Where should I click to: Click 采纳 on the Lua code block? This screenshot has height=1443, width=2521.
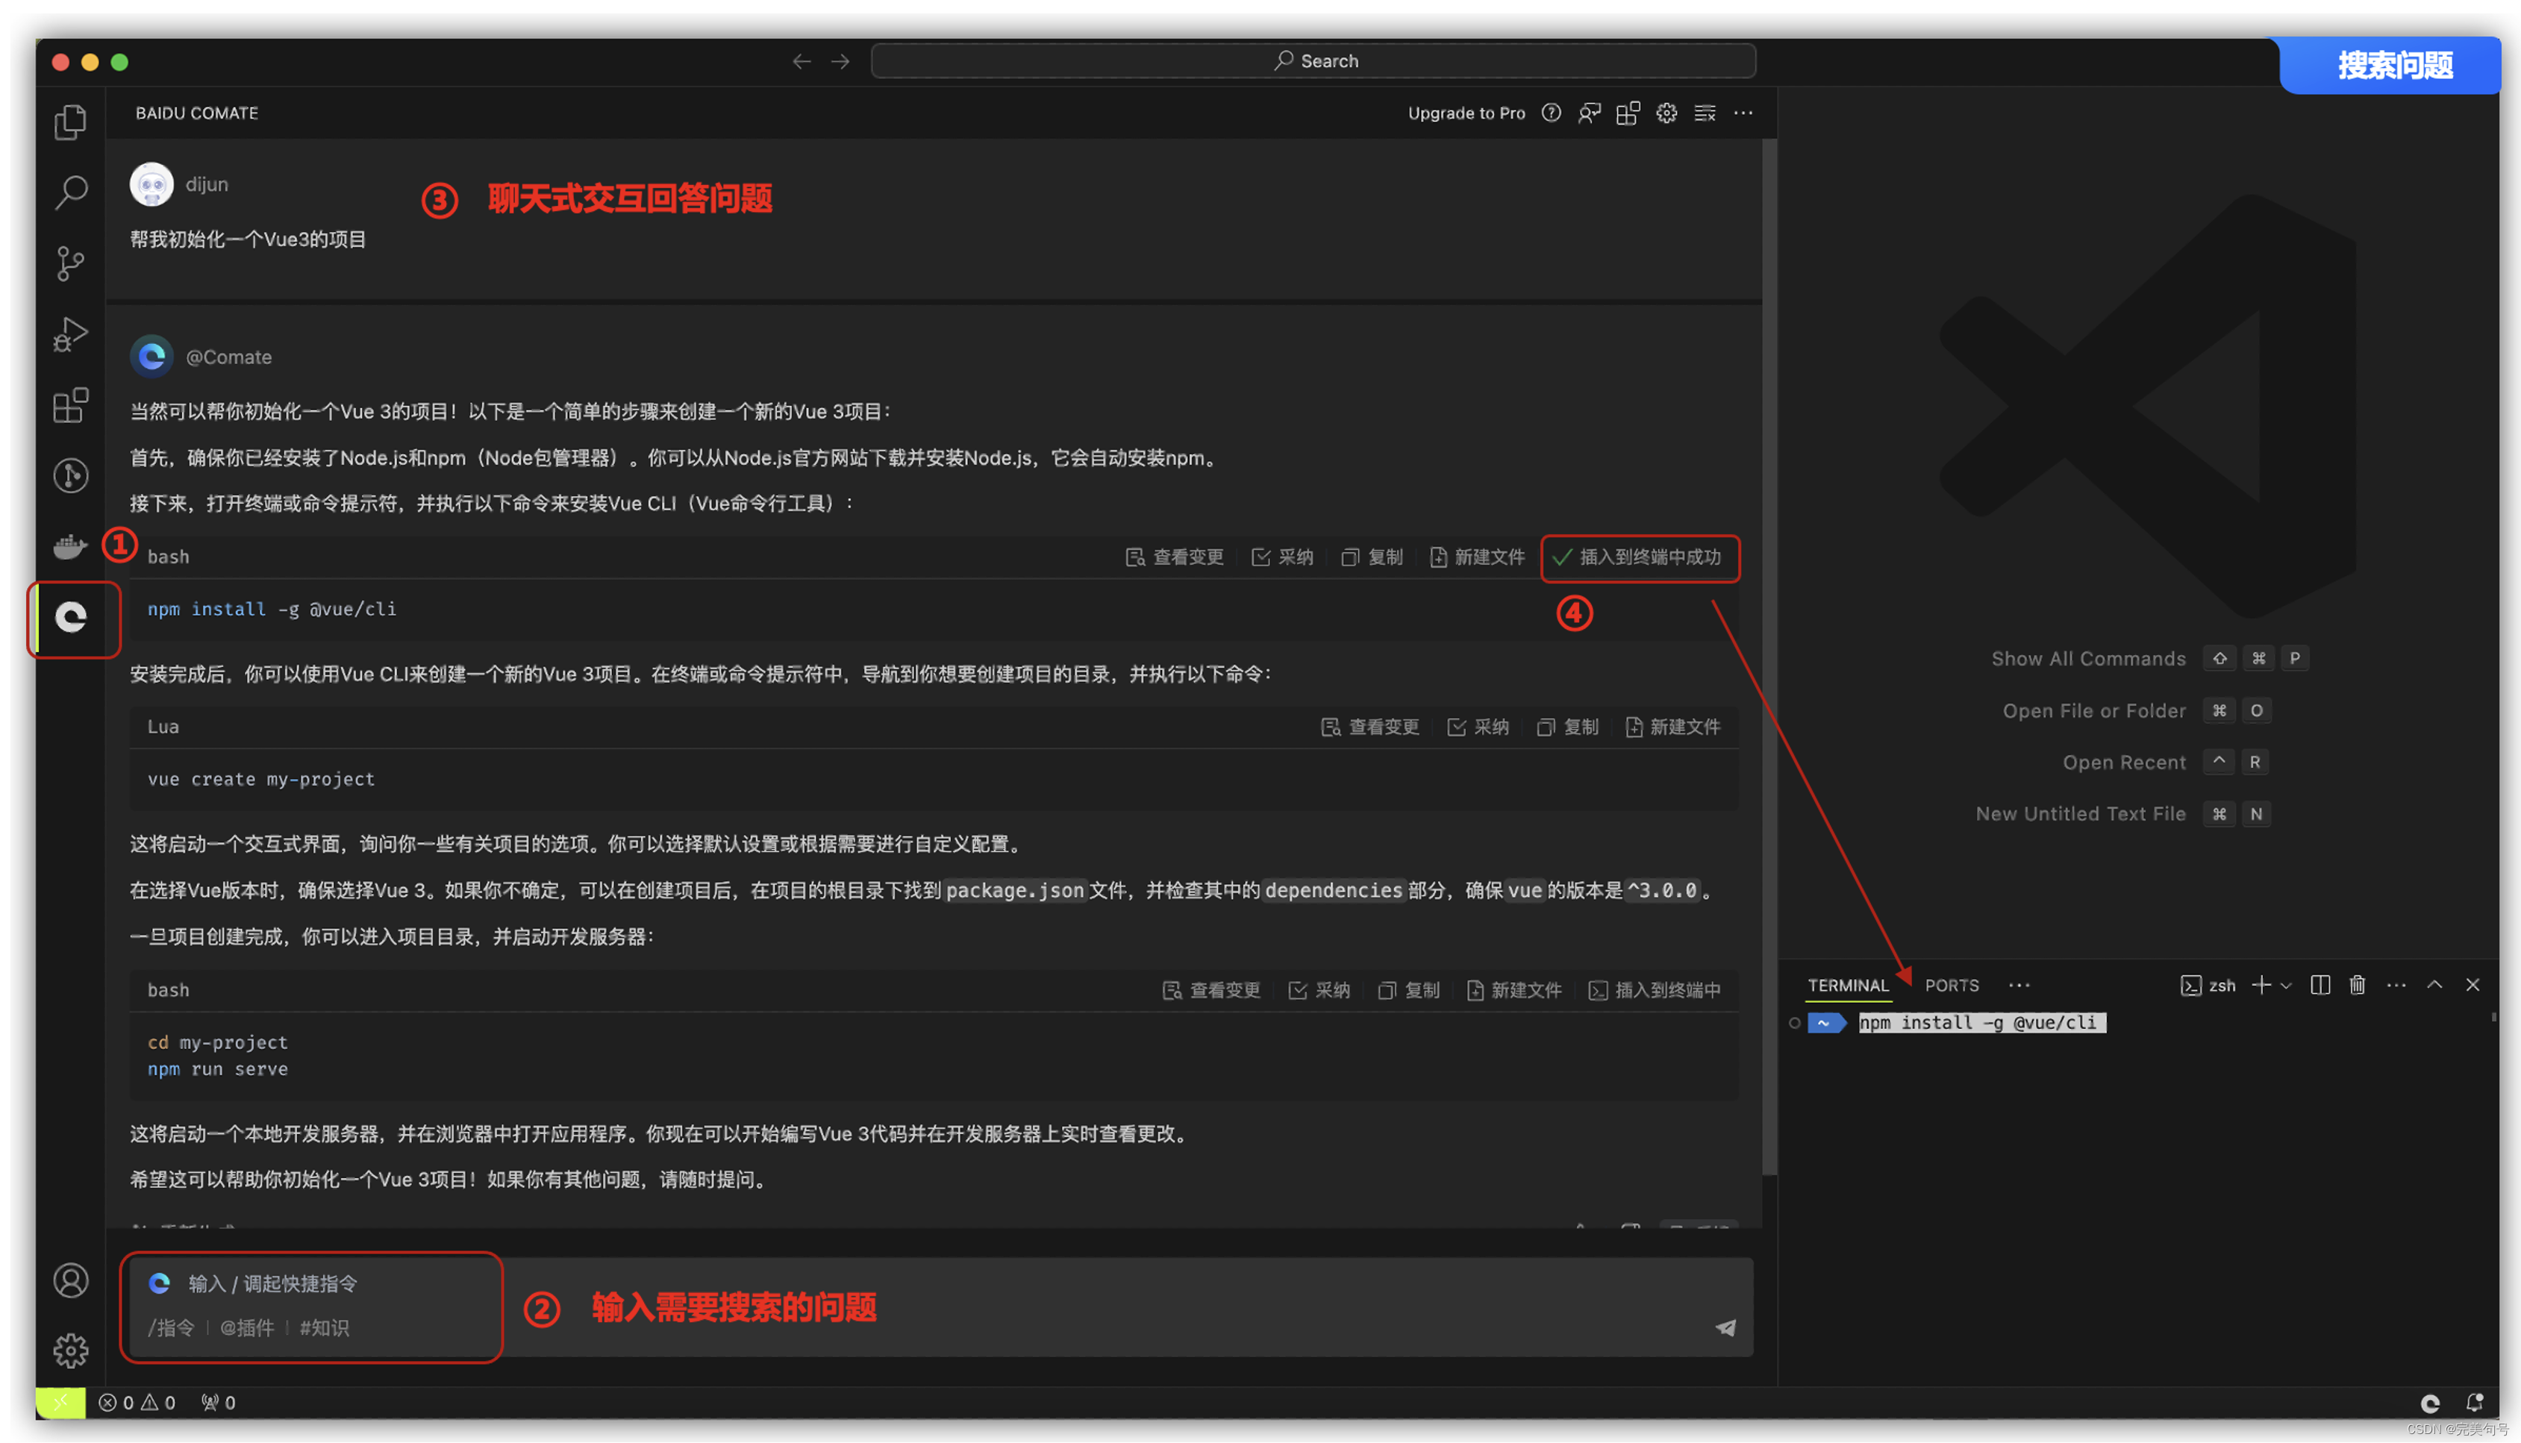coord(1477,727)
